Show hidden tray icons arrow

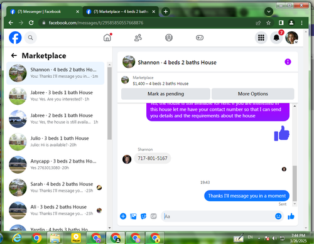click(259, 238)
